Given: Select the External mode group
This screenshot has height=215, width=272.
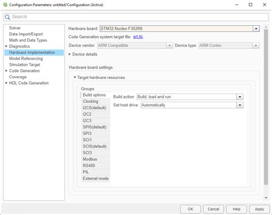Looking at the screenshot, I should tap(96, 178).
